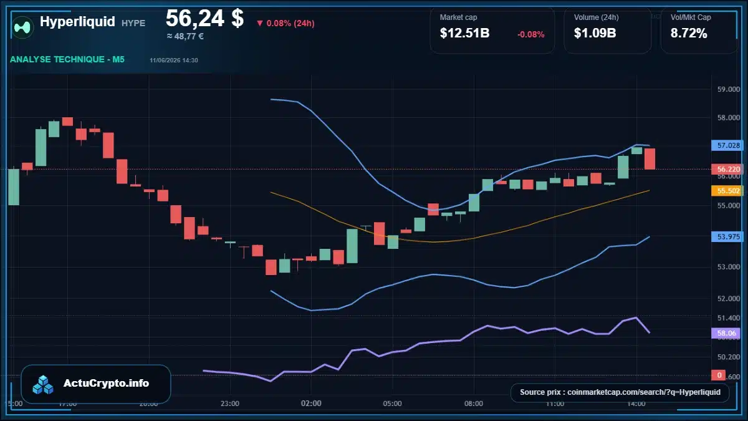The width and height of the screenshot is (748, 421).
Task: Open the ActuCrypto.info badge
Action: [96, 384]
